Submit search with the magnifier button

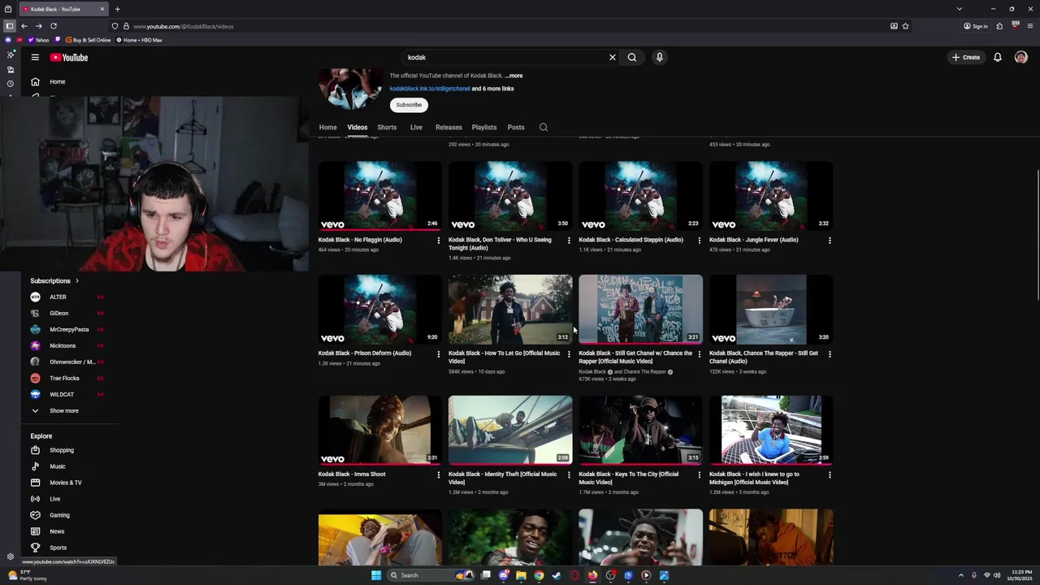tap(632, 57)
